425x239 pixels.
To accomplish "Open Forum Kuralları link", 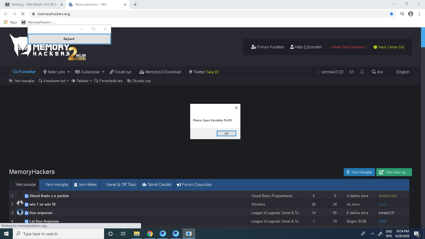I will pyautogui.click(x=267, y=47).
